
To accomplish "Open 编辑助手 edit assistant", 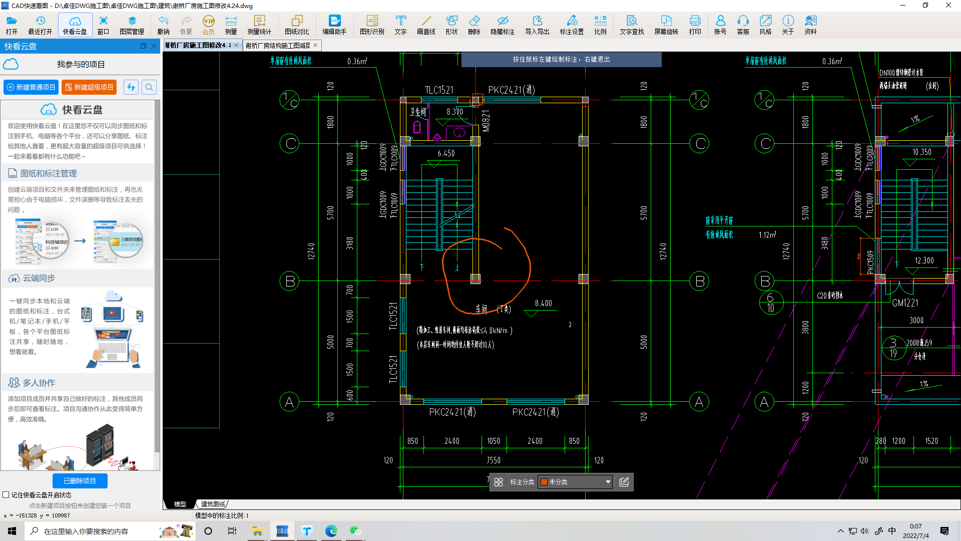I will (x=334, y=25).
